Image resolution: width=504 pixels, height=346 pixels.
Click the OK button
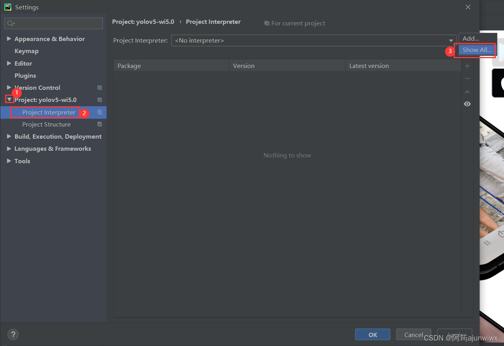(373, 335)
